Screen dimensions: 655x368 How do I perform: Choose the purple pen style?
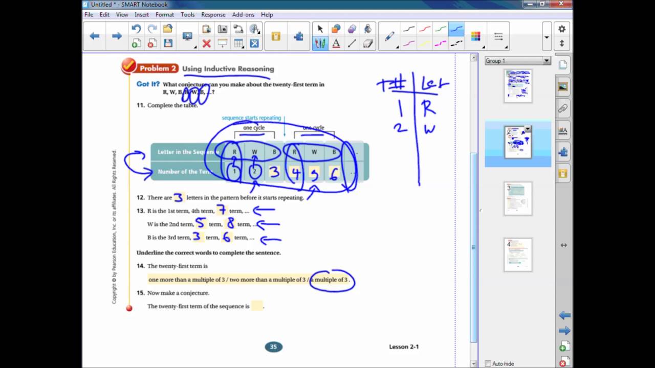click(409, 44)
